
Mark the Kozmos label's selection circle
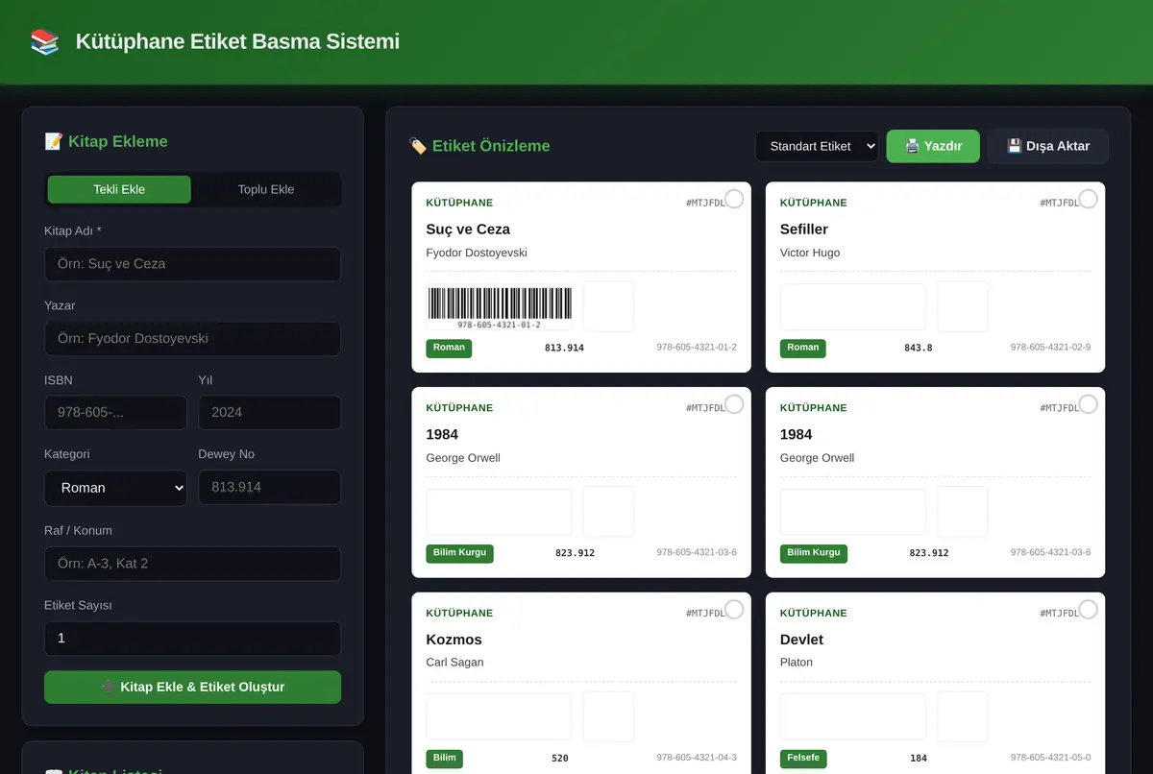coord(734,609)
